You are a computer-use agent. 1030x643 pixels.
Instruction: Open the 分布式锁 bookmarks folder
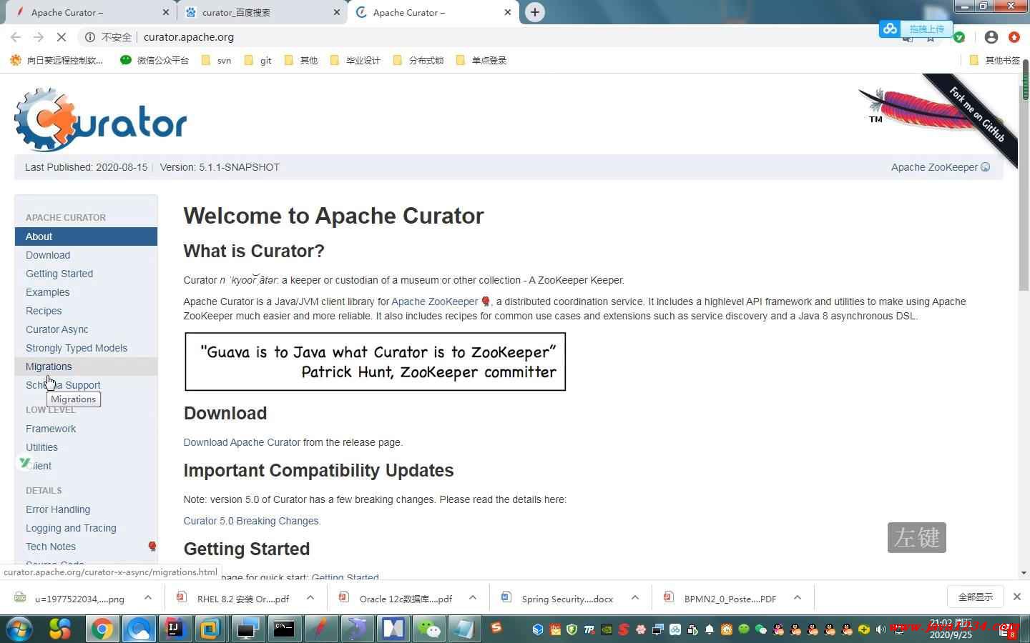coord(418,60)
